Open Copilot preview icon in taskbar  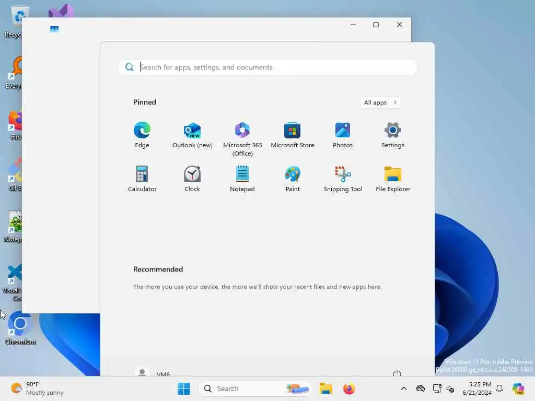click(x=518, y=388)
